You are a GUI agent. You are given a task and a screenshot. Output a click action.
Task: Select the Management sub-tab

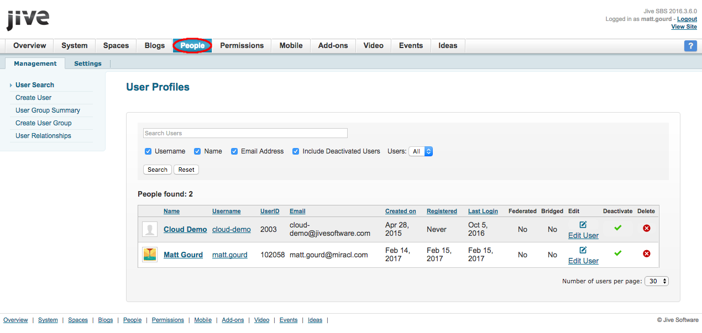coord(35,64)
